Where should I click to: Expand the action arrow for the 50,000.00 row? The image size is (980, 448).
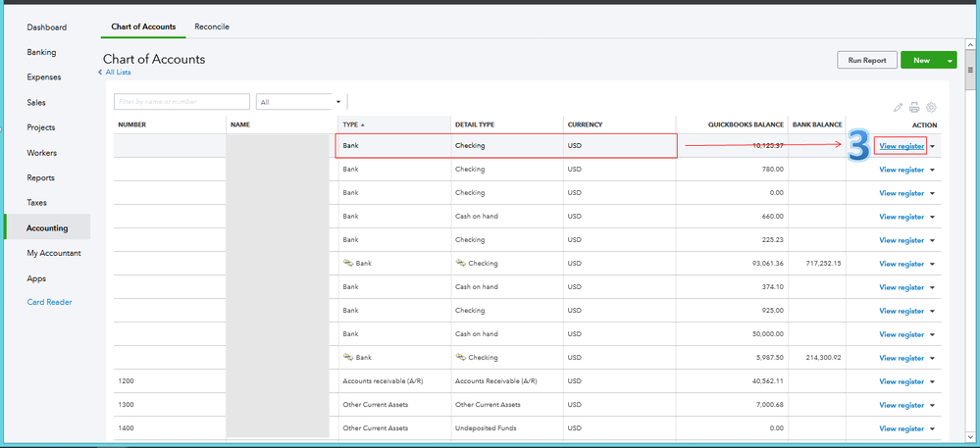click(933, 334)
